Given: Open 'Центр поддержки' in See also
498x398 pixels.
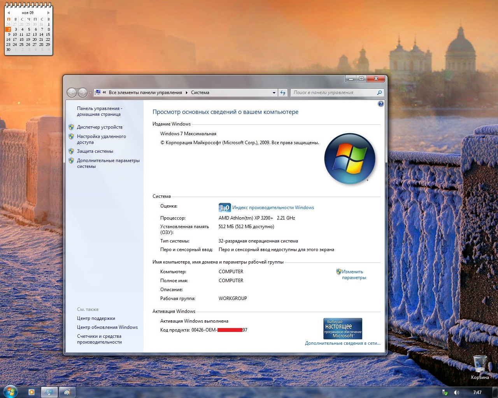Looking at the screenshot, I should click(x=96, y=318).
